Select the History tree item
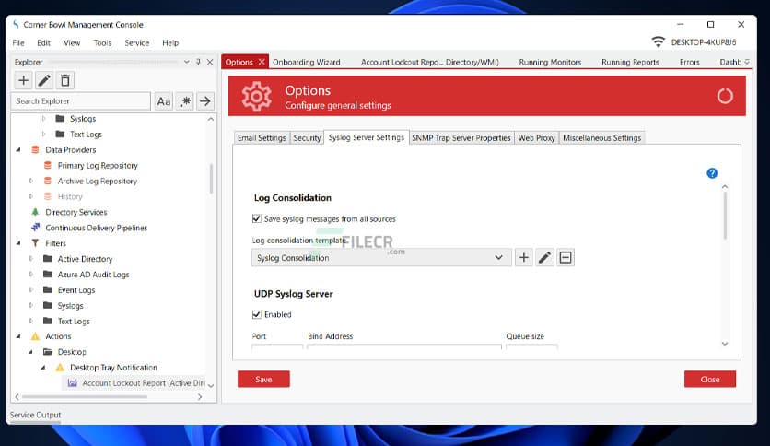 point(70,196)
